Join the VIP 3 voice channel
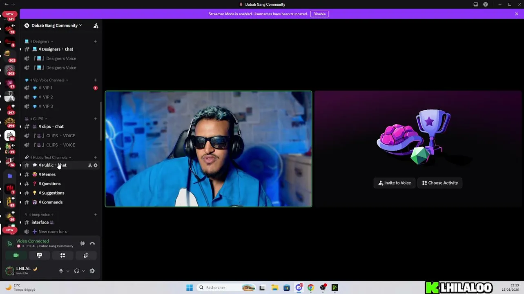 pyautogui.click(x=61, y=106)
